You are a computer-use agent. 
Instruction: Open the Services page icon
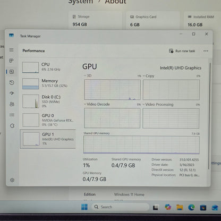click(12, 126)
